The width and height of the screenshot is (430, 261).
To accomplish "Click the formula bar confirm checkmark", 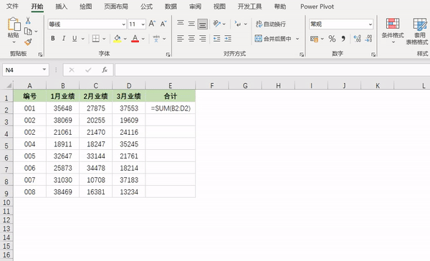I will point(88,70).
